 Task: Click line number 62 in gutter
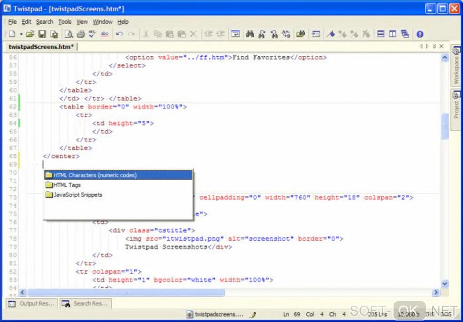pyautogui.click(x=13, y=107)
